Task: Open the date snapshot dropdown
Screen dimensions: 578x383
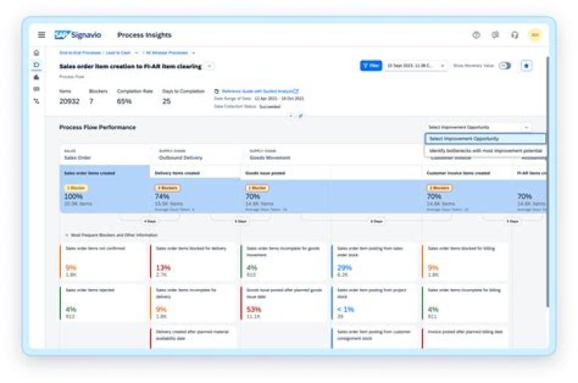Action: coord(416,66)
